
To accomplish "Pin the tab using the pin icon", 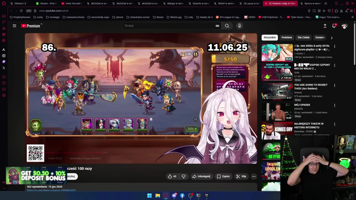I will pos(309,11).
